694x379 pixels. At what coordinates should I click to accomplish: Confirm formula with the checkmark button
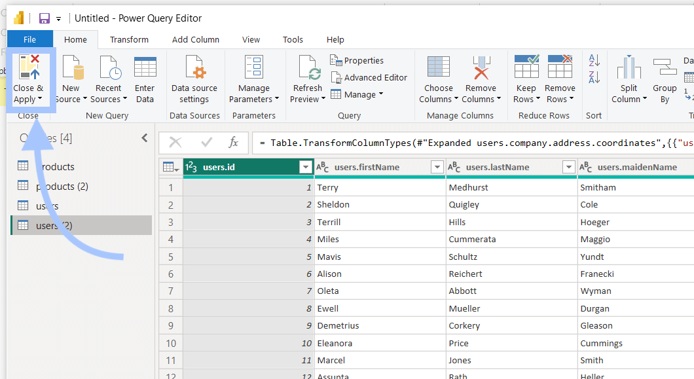(206, 142)
